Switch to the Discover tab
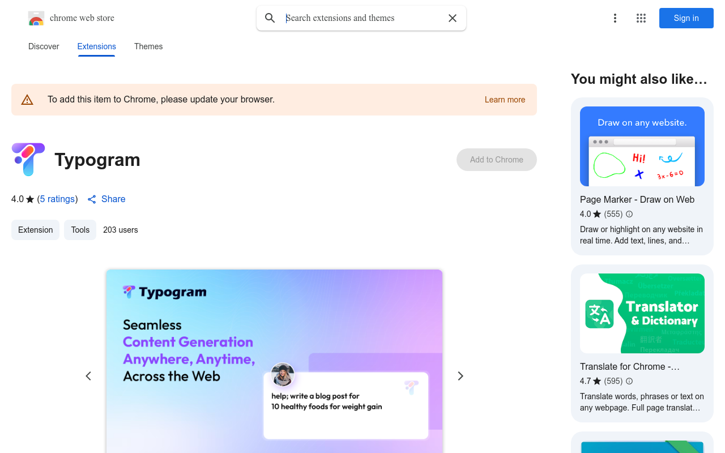 [x=44, y=46]
